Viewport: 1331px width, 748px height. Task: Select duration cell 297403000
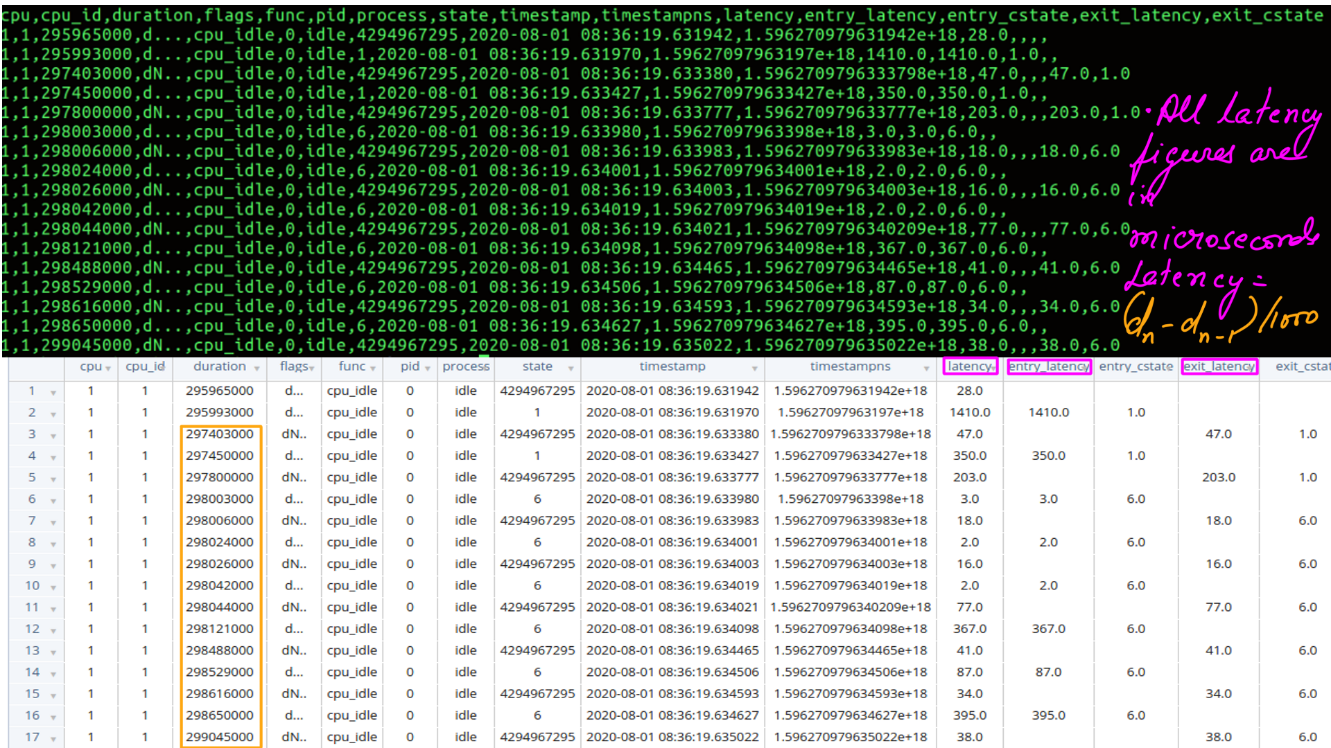[219, 434]
